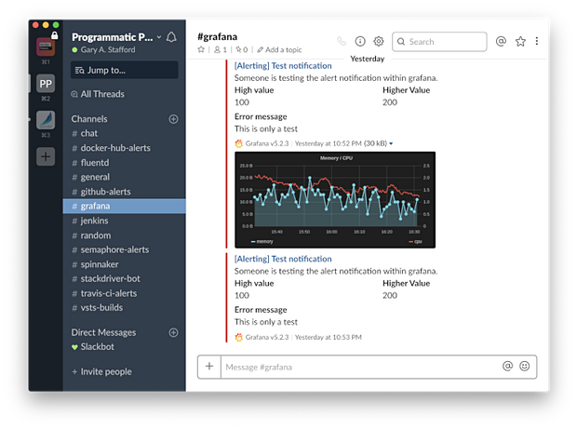
Task: Select the #grafana channel
Action: click(125, 206)
